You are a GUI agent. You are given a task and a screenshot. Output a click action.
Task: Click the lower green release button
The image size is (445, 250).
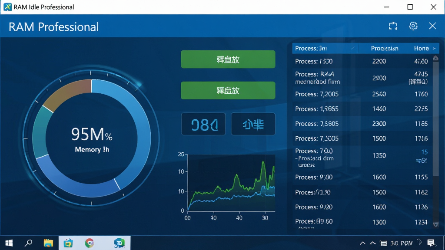point(228,90)
